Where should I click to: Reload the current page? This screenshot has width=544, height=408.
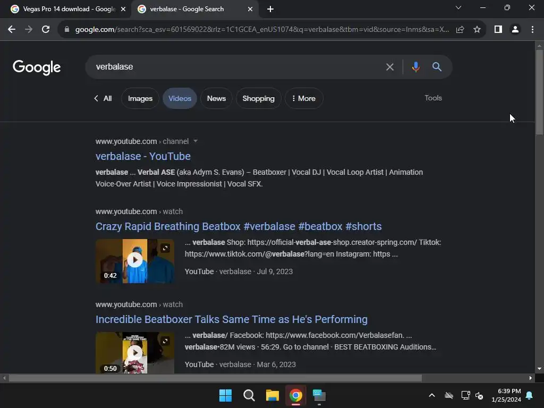46,30
